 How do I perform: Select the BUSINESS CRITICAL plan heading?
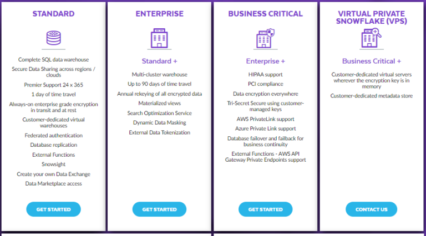click(x=266, y=14)
